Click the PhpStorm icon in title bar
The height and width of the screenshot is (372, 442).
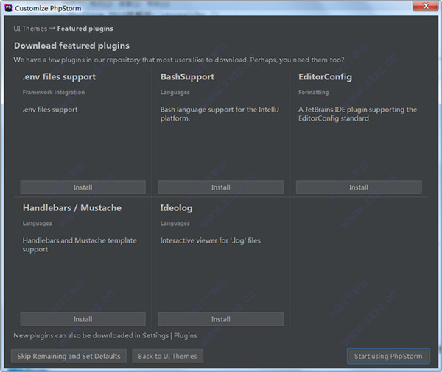pyautogui.click(x=8, y=8)
